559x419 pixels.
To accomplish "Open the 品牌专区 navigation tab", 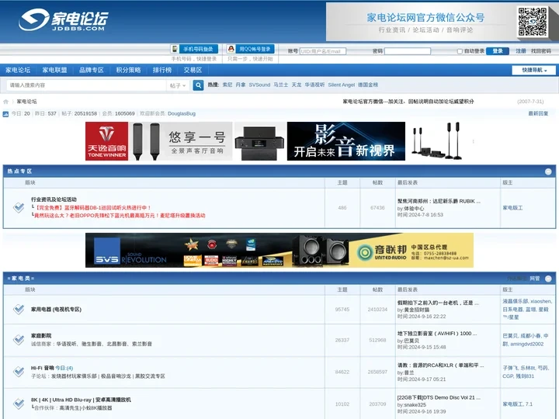I will pyautogui.click(x=92, y=70).
